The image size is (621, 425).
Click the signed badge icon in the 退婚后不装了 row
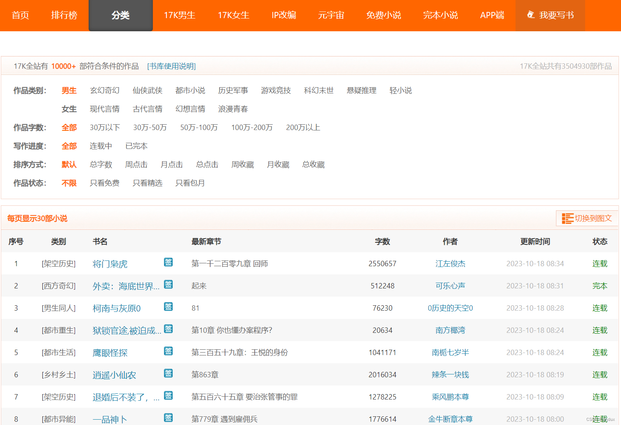[x=169, y=395]
